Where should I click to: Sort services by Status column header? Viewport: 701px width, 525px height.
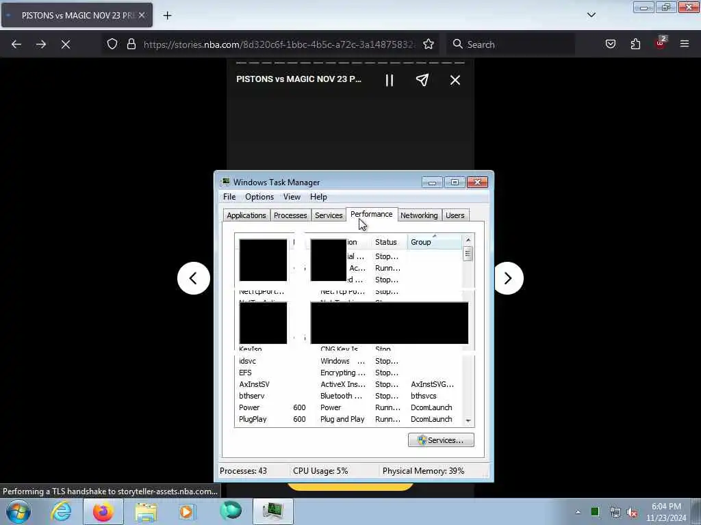[x=389, y=242]
